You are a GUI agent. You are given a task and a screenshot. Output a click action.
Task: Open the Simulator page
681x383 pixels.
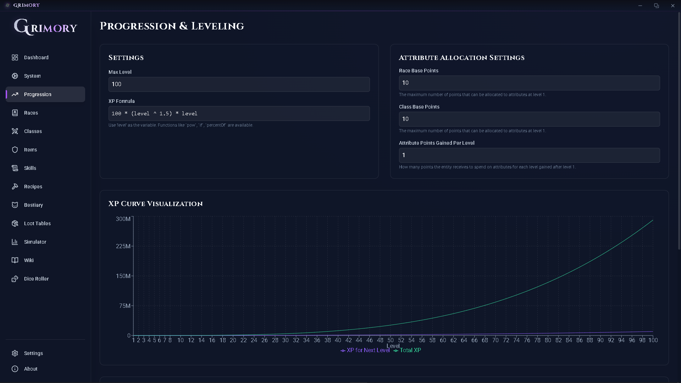click(35, 242)
